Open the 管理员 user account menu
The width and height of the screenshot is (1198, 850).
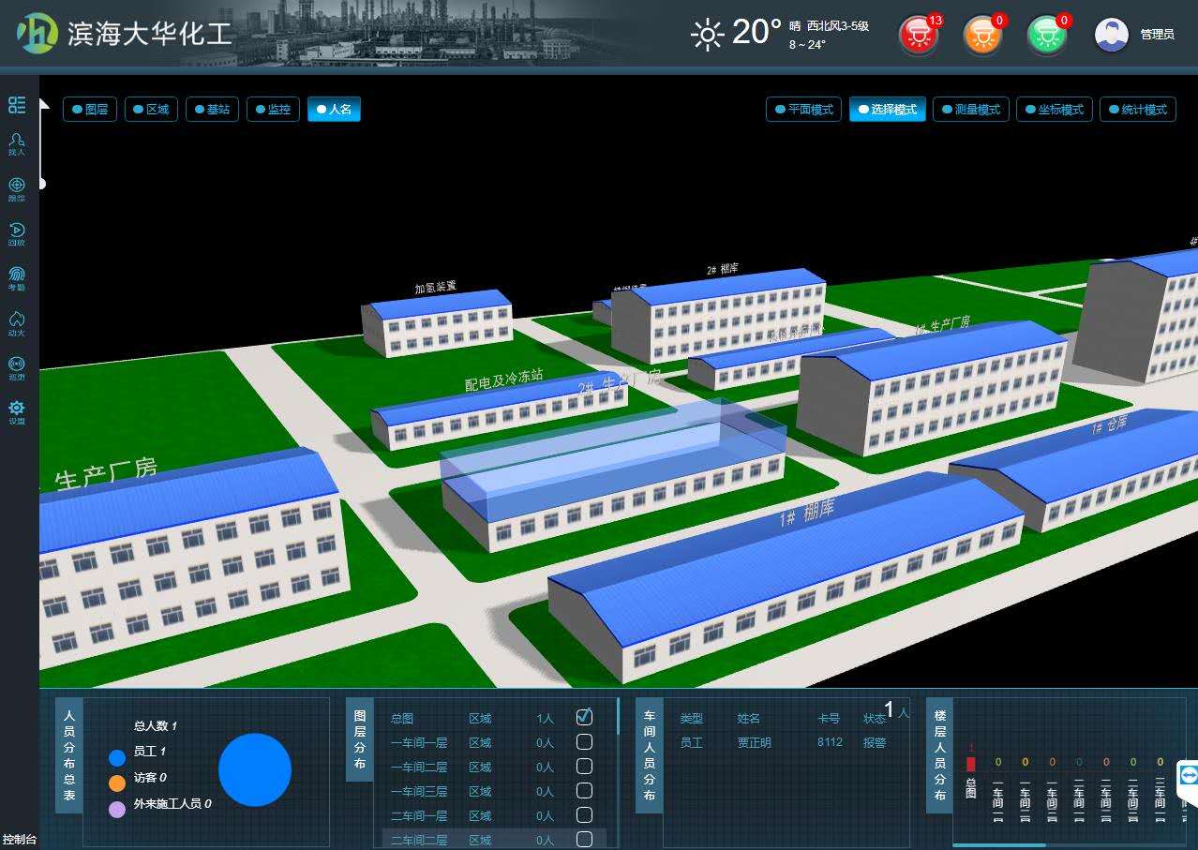[1134, 35]
